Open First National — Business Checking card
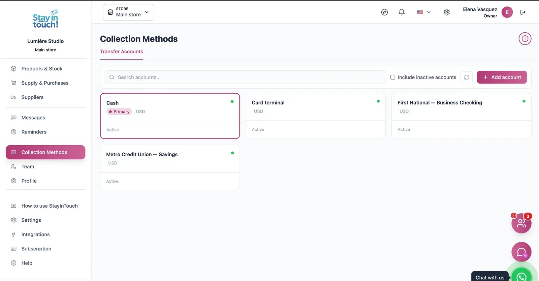The image size is (539, 281). click(462, 116)
